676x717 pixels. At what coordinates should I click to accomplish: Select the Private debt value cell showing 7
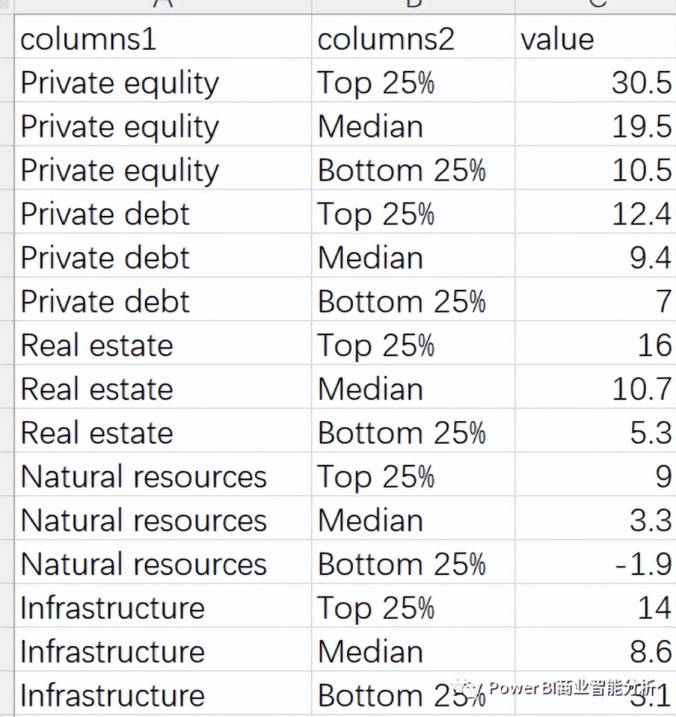pos(595,300)
